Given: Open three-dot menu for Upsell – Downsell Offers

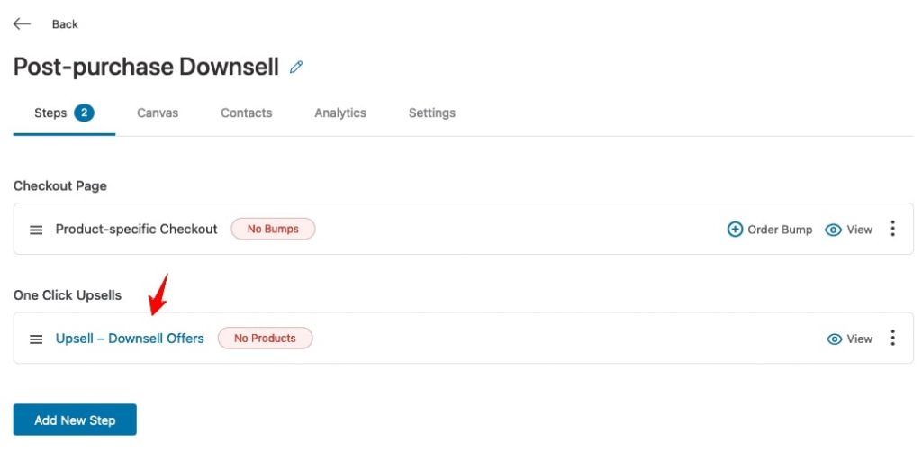Looking at the screenshot, I should click(x=892, y=339).
